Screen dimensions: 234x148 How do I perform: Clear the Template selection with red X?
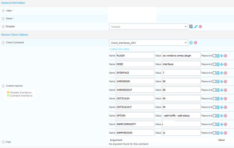point(200,26)
